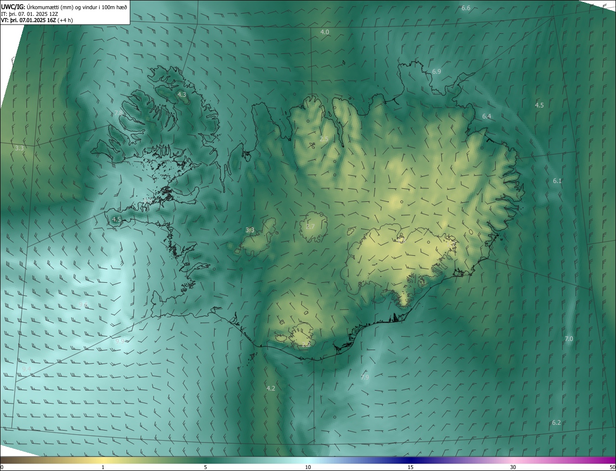
Task: Click the 3.3 label beside Langjökull glacier
Action: pyautogui.click(x=250, y=230)
